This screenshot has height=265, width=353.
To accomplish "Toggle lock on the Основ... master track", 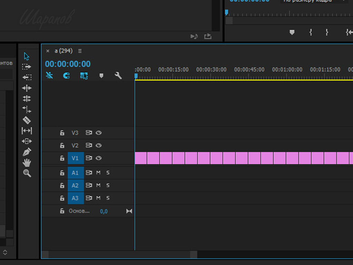I will (x=62, y=211).
